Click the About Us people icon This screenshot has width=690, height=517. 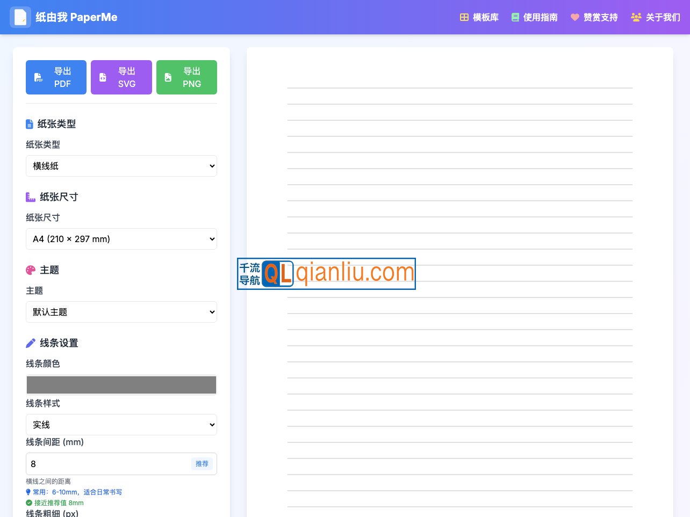point(636,17)
